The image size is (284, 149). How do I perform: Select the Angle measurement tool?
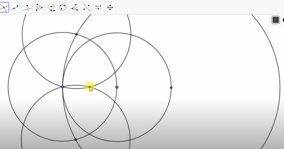[74, 7]
